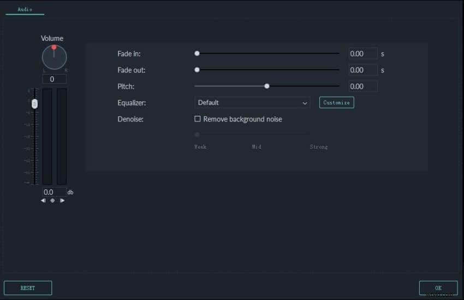
Task: Click the vertical volume slider handle
Action: (34, 103)
